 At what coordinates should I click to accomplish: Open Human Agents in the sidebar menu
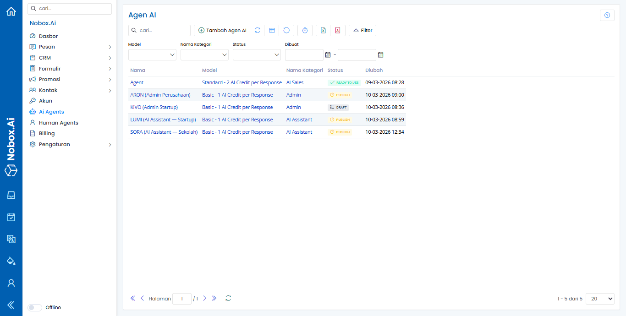click(58, 123)
